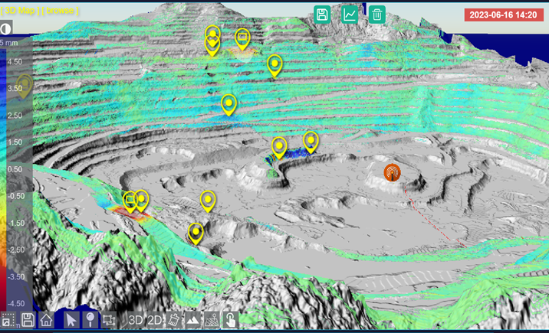Click the 3.50 value on color scale
549x333 pixels.
[15, 89]
